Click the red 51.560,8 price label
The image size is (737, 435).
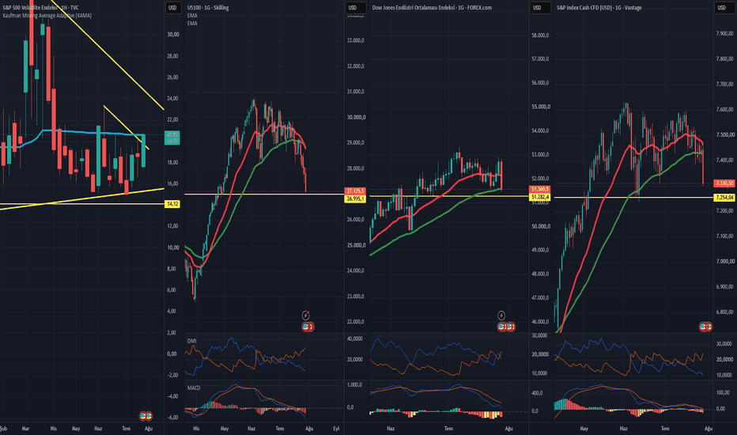click(x=540, y=189)
